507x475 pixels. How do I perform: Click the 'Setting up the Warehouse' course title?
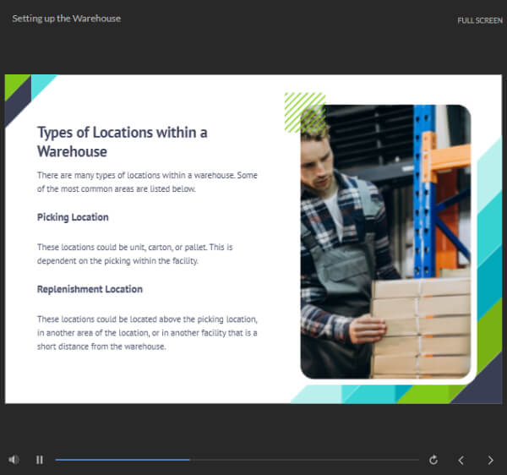click(66, 18)
